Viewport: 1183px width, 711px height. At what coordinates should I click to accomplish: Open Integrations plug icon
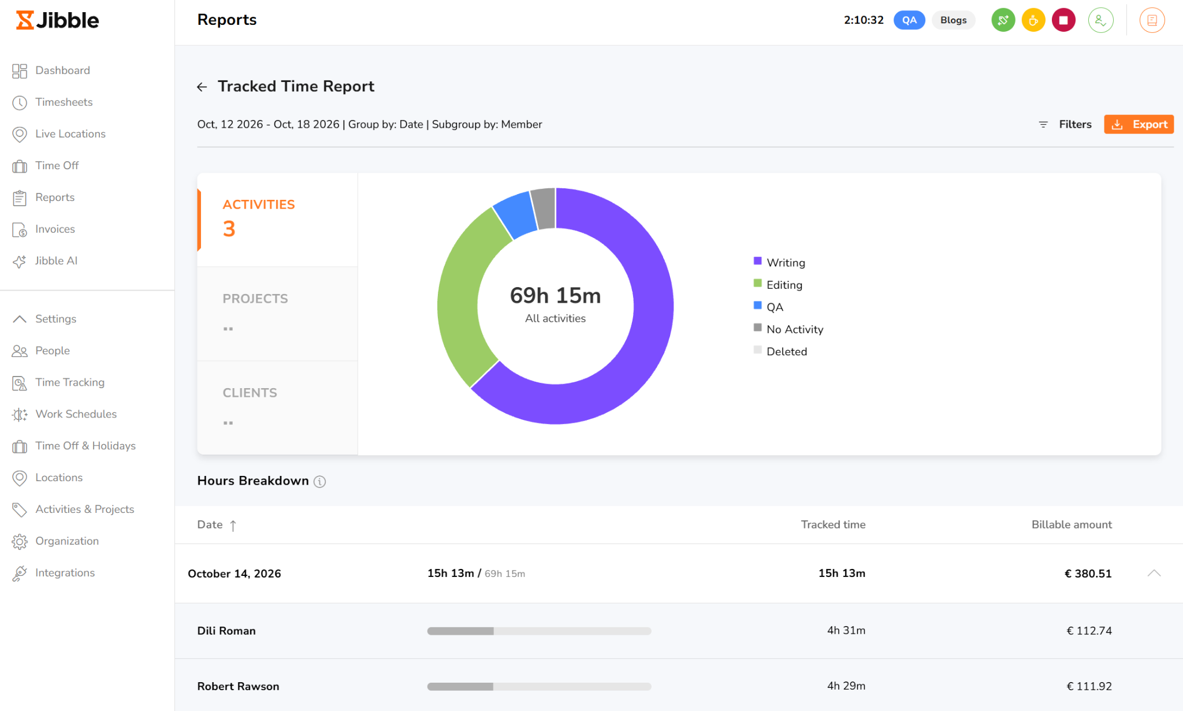pyautogui.click(x=20, y=574)
